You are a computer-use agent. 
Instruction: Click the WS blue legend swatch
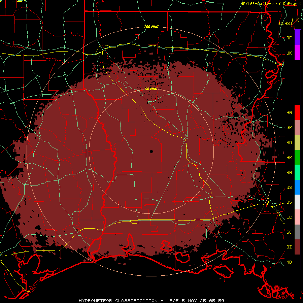click(297, 187)
